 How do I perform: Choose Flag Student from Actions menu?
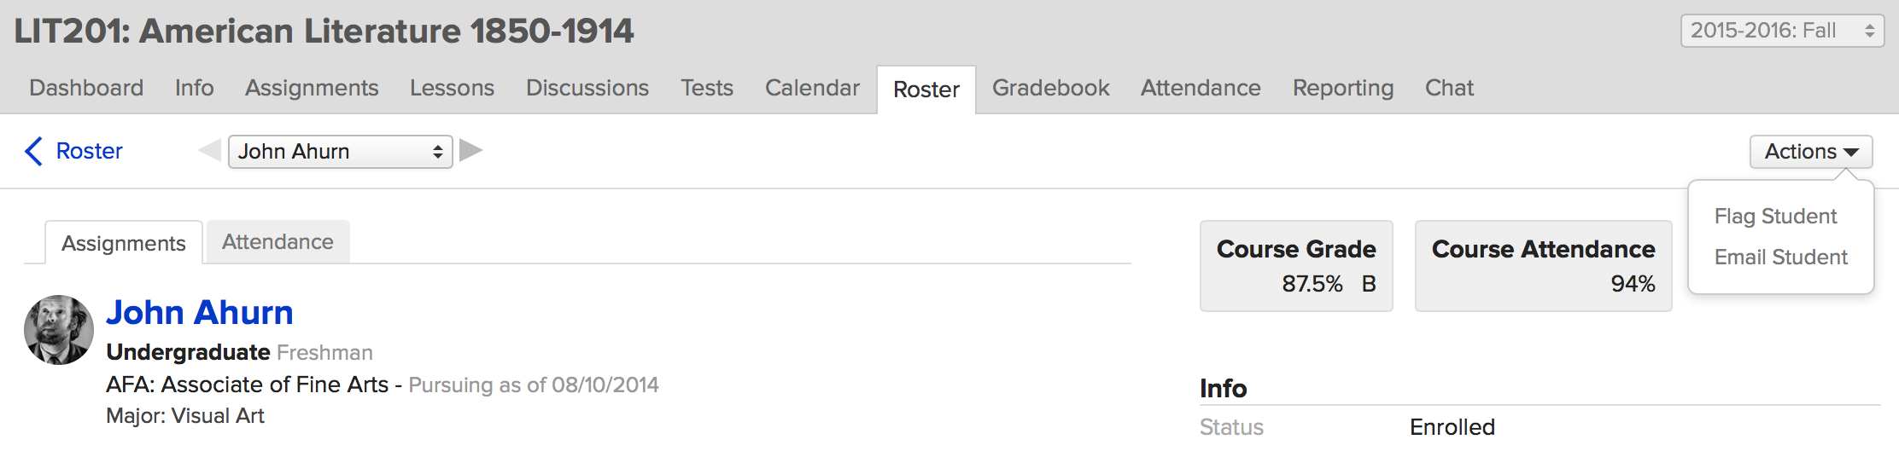pos(1775,217)
